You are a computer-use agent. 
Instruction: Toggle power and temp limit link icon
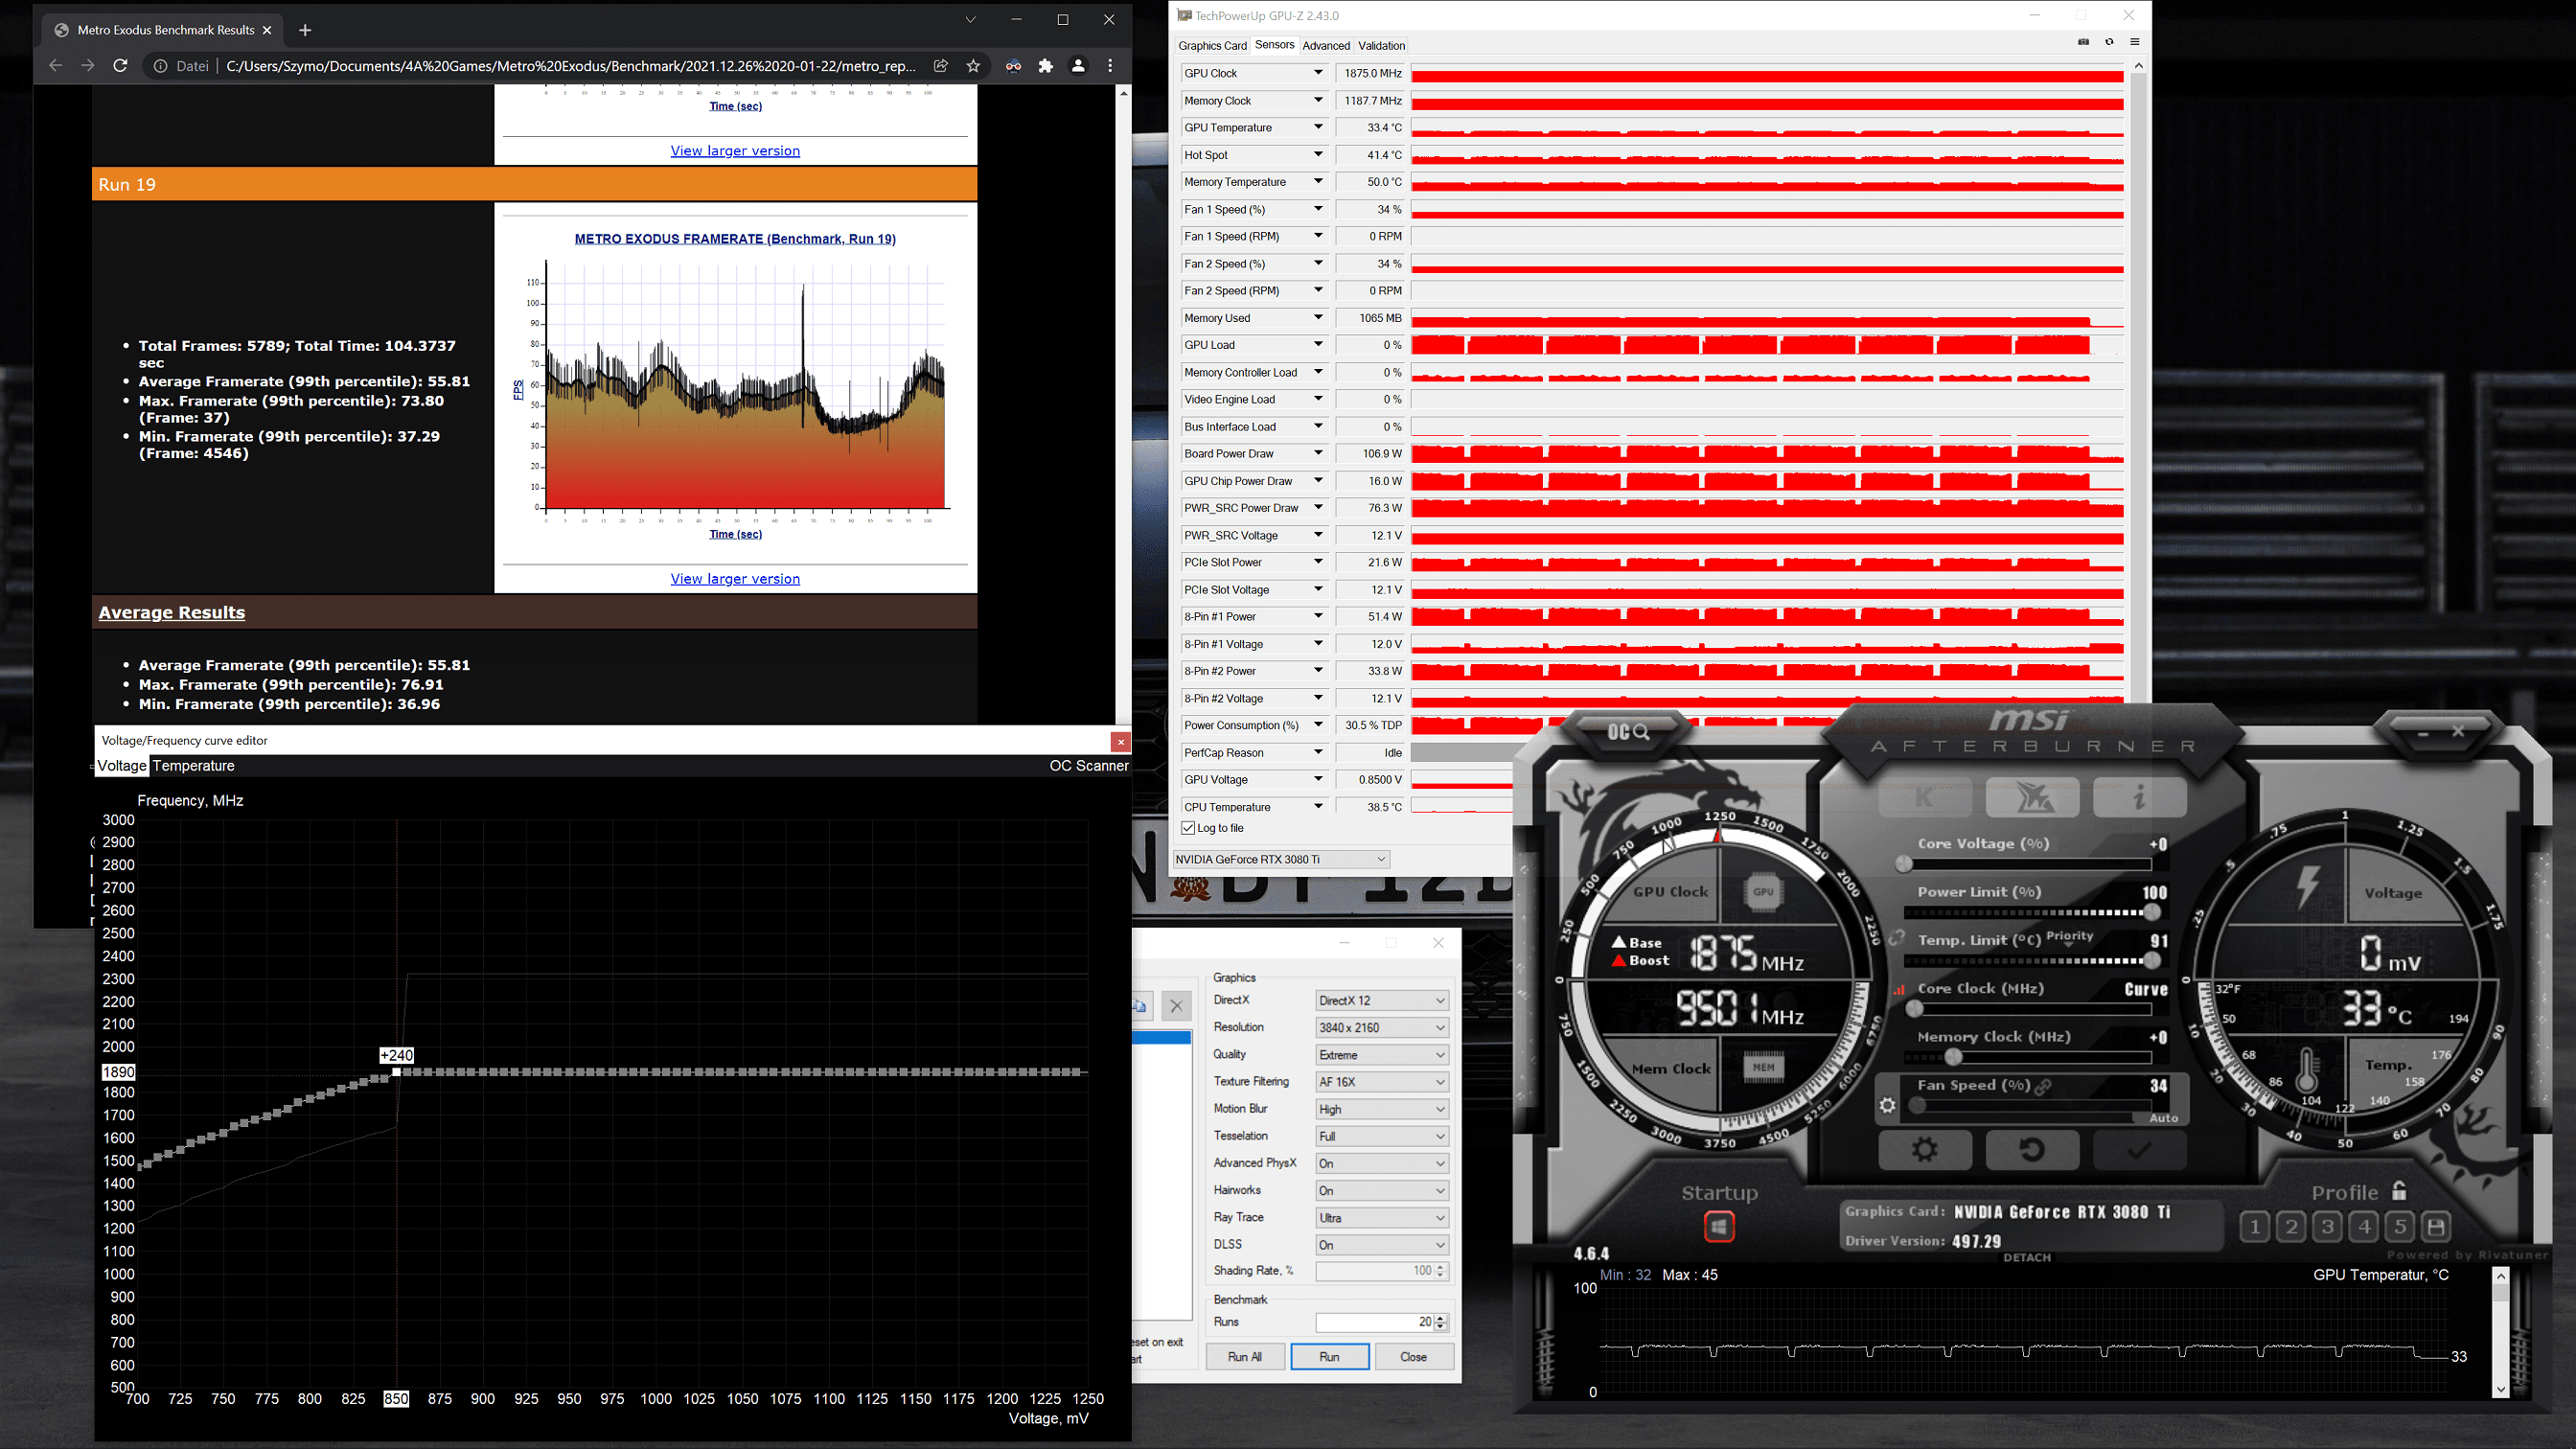click(x=1897, y=937)
